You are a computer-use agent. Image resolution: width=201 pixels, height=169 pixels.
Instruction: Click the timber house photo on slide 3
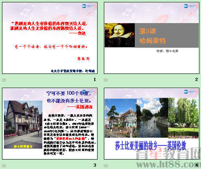(x=23, y=124)
